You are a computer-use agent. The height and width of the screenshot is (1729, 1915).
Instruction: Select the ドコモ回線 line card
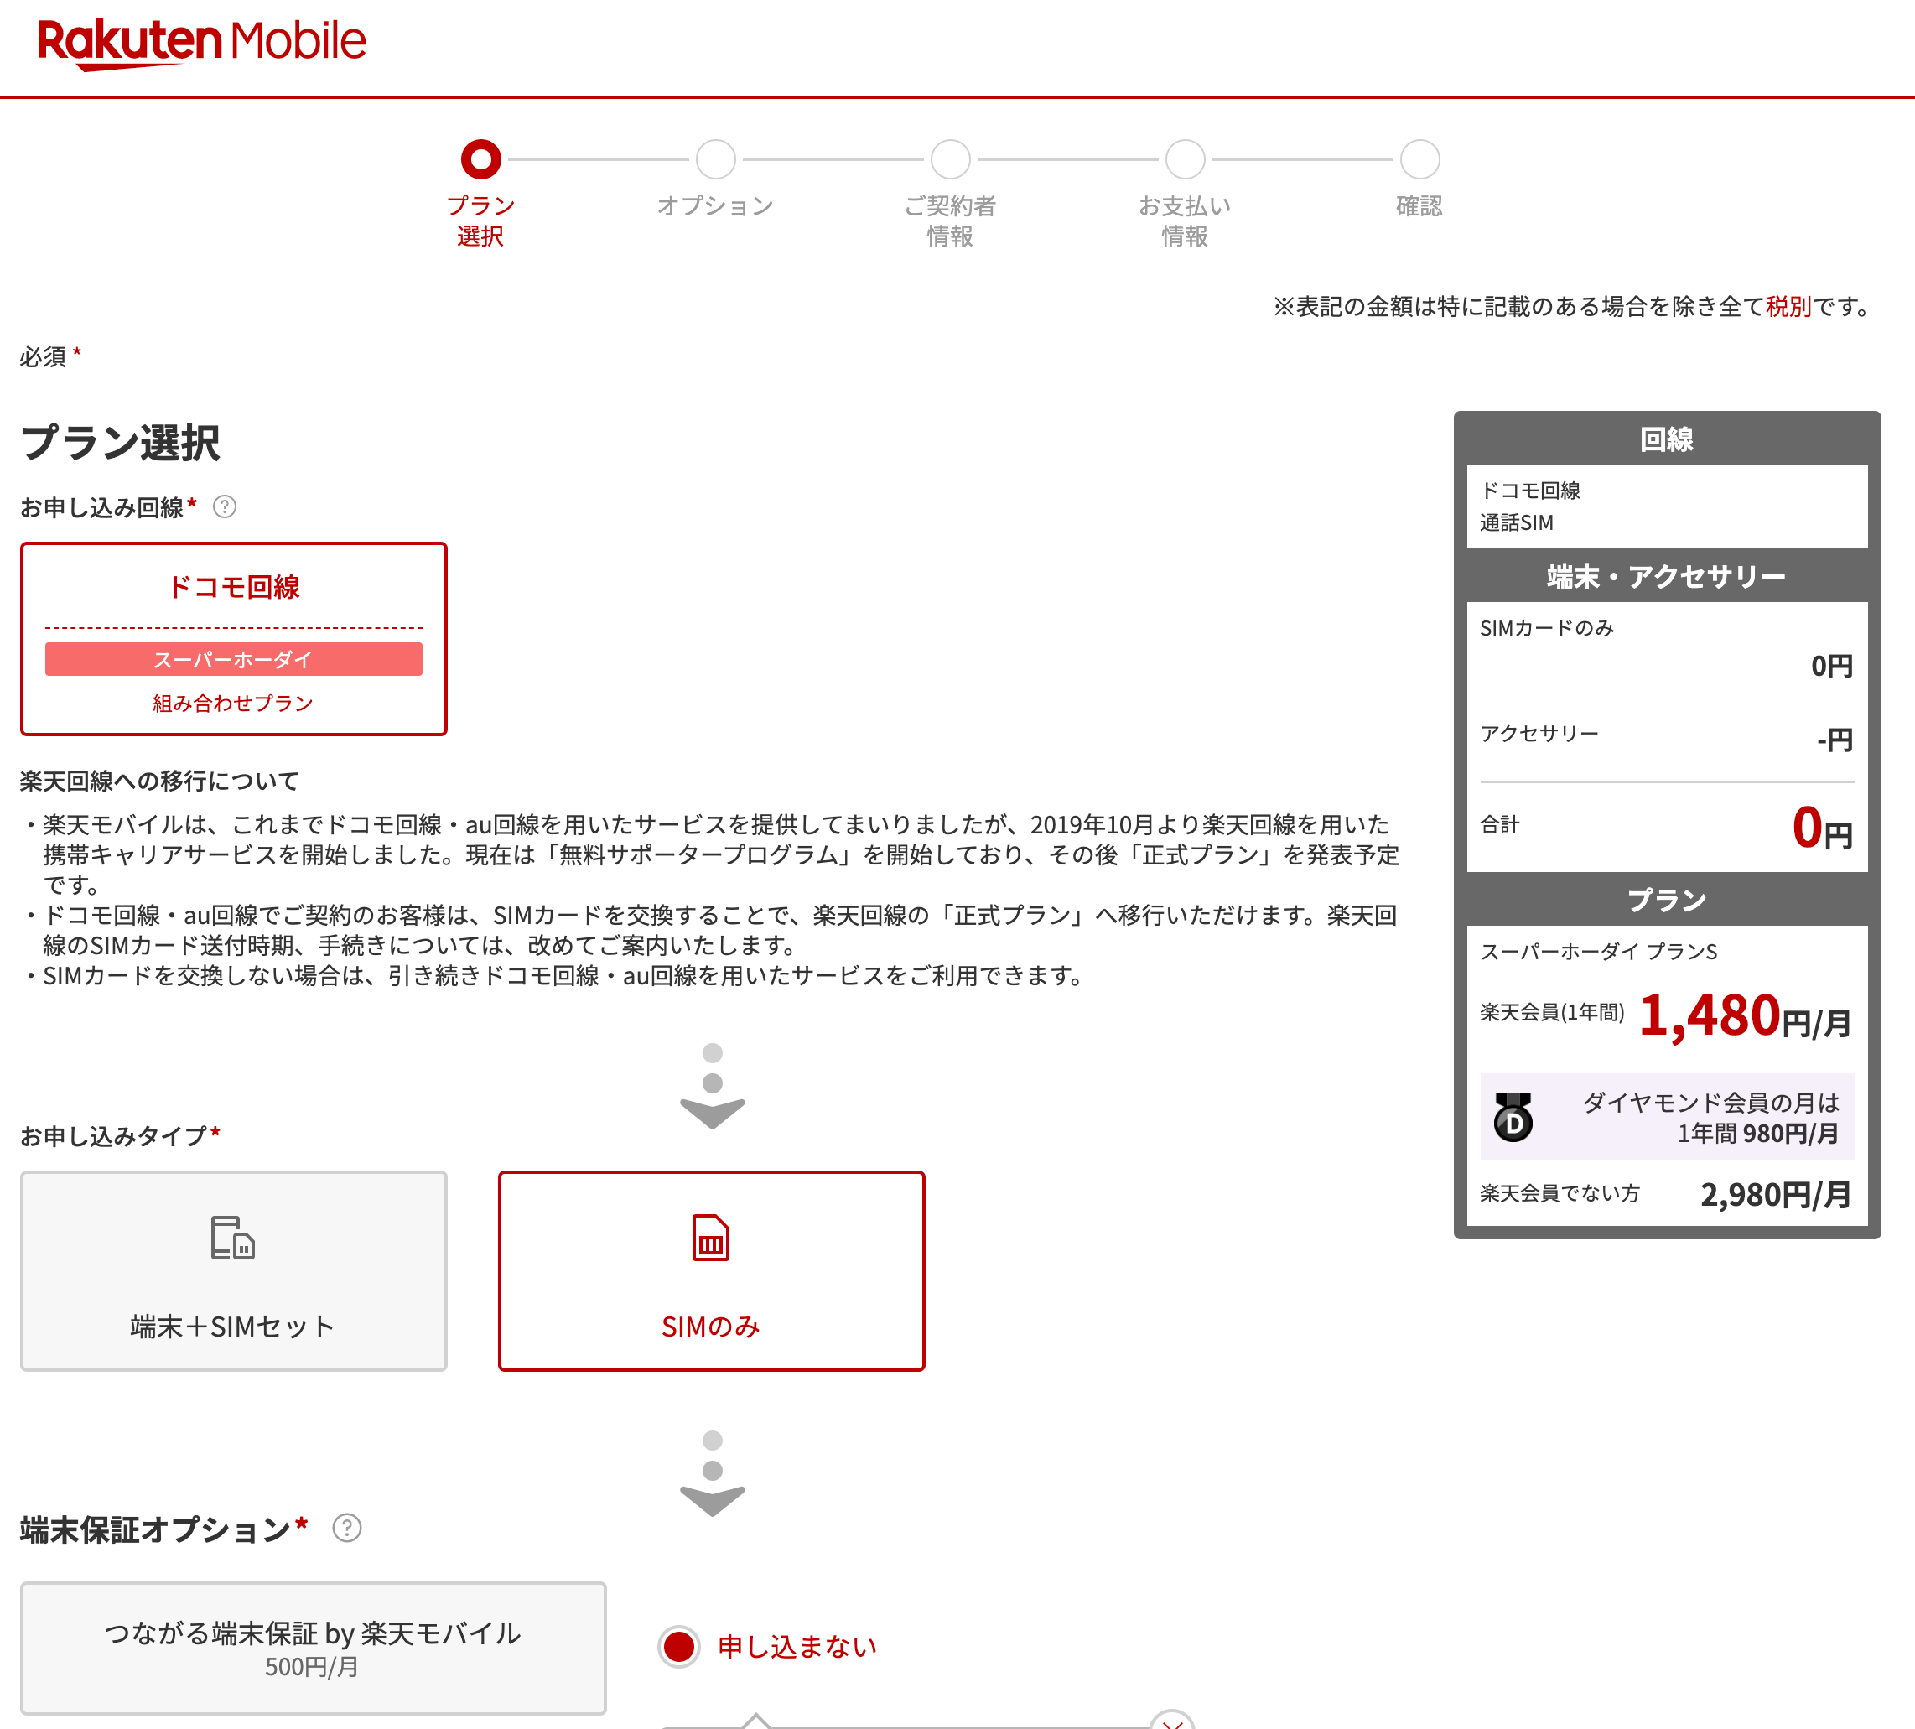coord(234,639)
